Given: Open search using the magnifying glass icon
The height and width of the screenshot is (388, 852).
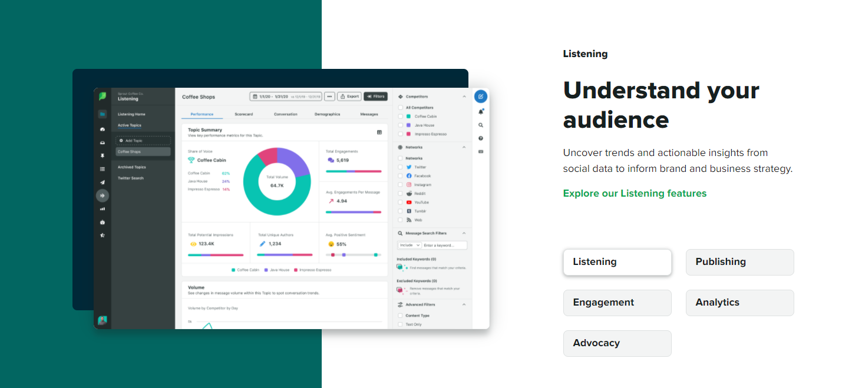Looking at the screenshot, I should pos(480,125).
